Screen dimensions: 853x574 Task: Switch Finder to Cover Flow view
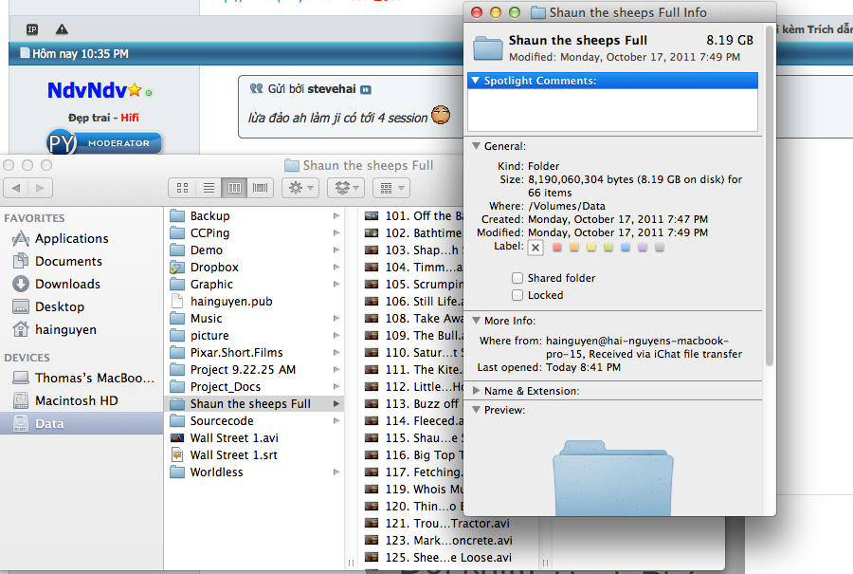point(260,188)
